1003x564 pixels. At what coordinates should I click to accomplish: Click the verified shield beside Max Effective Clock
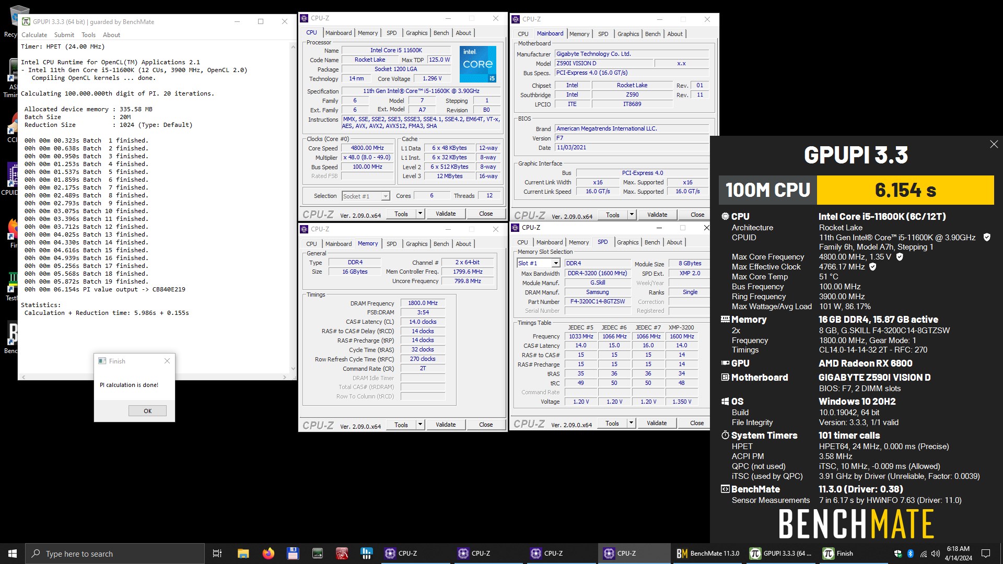tap(872, 267)
